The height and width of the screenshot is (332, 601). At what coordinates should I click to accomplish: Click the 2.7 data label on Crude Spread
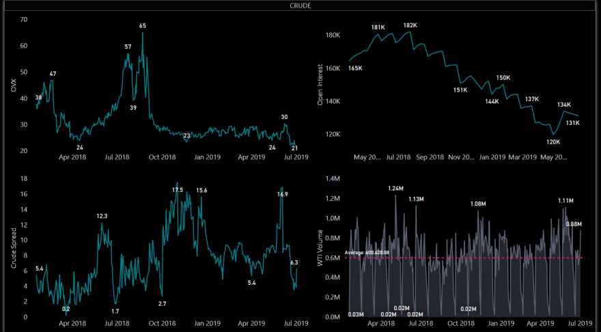(x=162, y=303)
